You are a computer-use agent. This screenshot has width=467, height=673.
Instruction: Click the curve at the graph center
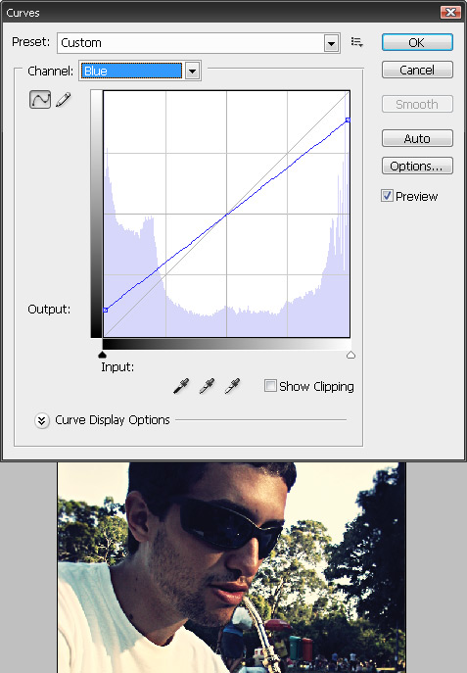coord(226,215)
